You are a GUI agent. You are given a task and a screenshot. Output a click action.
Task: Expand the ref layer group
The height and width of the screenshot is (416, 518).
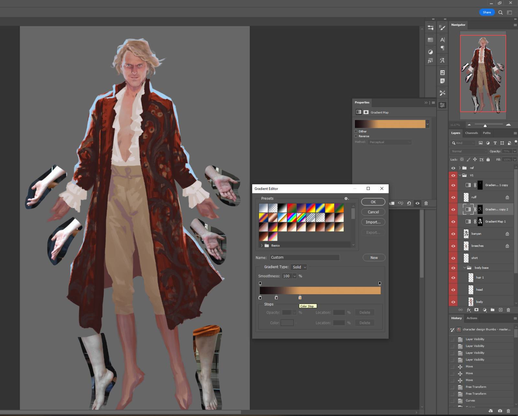[x=460, y=168]
